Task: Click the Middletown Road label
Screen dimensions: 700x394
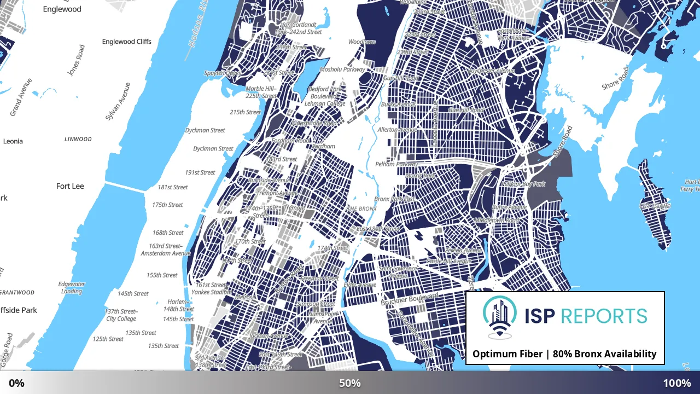Action: coord(497,220)
